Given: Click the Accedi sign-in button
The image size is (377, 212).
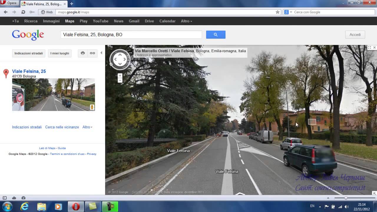Looking at the screenshot, I should (355, 35).
